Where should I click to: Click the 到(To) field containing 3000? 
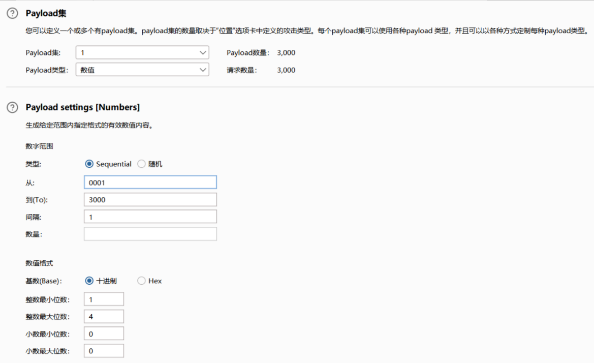point(150,199)
